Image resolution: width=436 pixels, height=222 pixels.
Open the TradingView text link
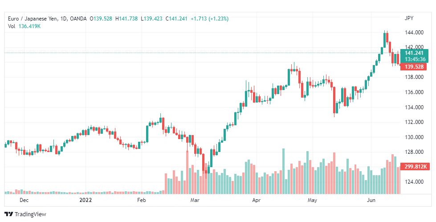[x=30, y=214]
